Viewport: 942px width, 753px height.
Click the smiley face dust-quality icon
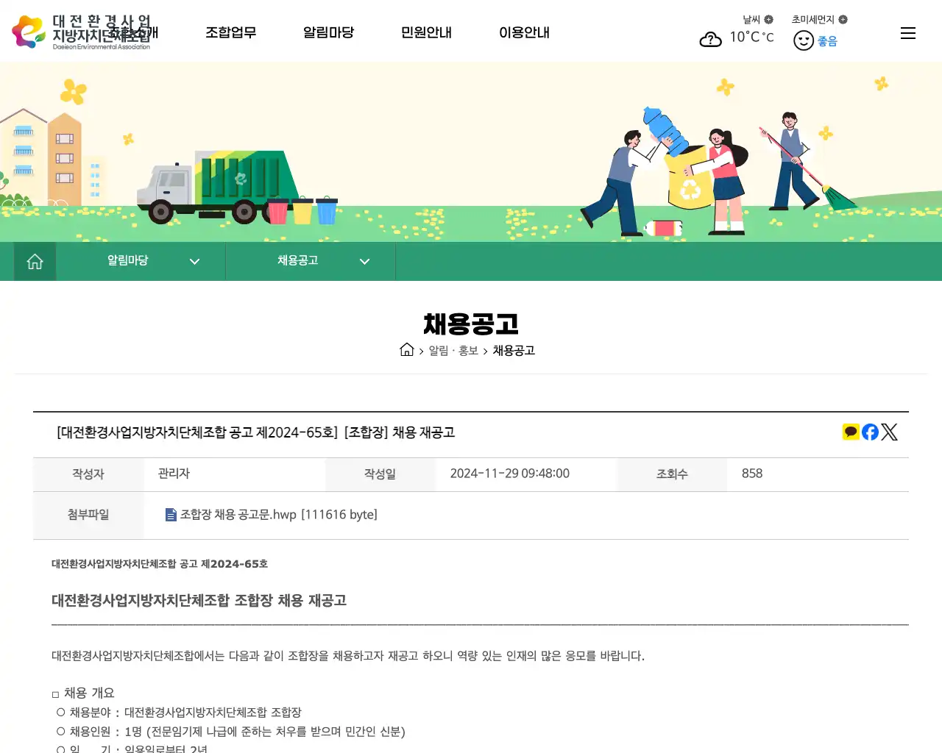(x=803, y=40)
